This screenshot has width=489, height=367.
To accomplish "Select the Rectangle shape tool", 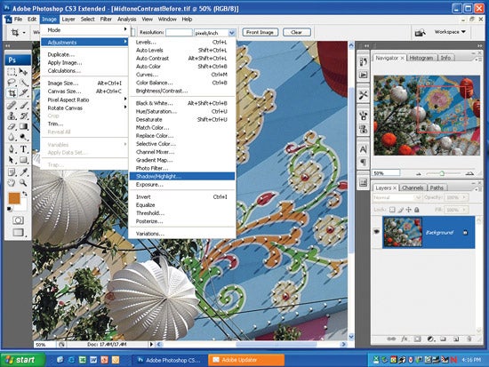I will coord(23,160).
